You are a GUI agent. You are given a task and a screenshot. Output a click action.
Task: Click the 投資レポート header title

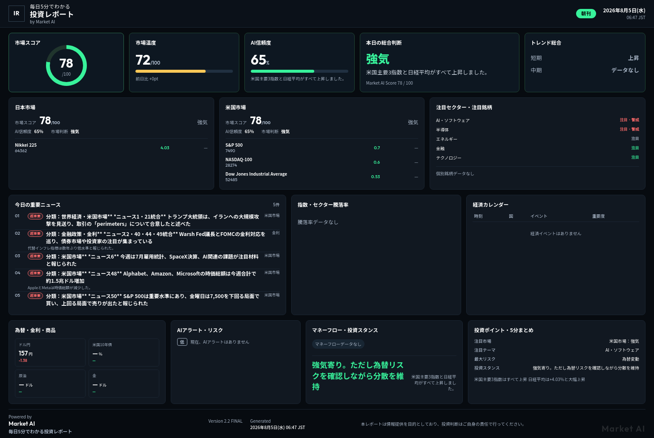[52, 14]
